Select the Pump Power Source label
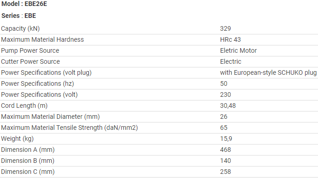The width and height of the screenshot is (318, 178). point(30,50)
